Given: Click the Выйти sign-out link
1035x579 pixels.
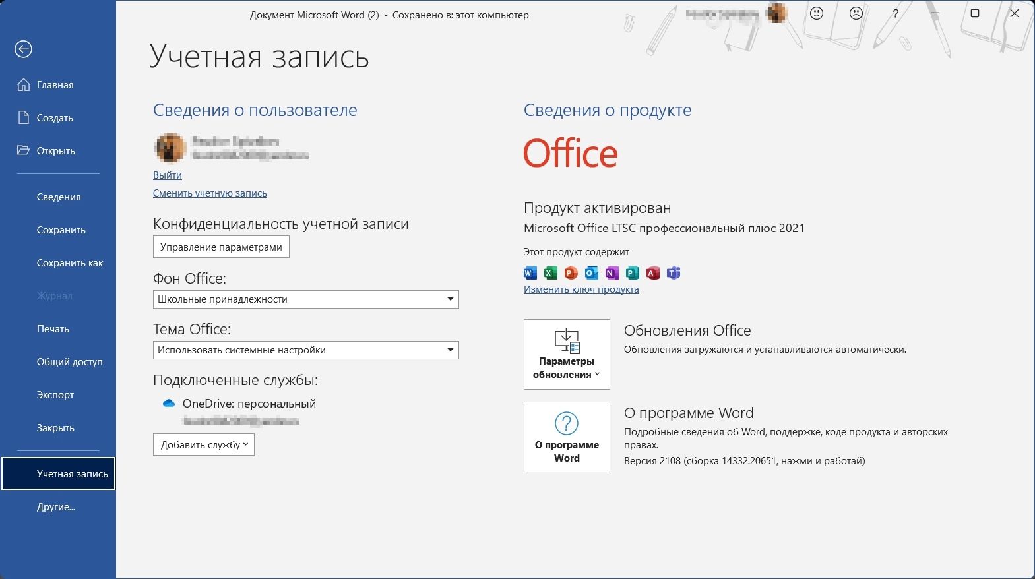Looking at the screenshot, I should (x=168, y=175).
